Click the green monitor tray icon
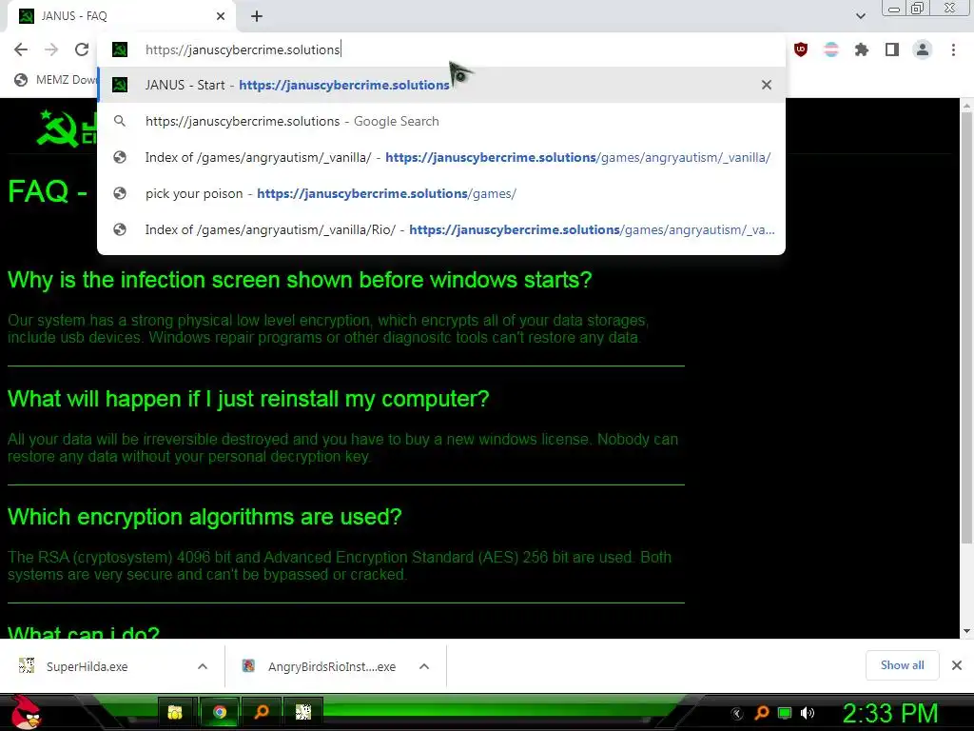The height and width of the screenshot is (731, 974). [x=785, y=713]
